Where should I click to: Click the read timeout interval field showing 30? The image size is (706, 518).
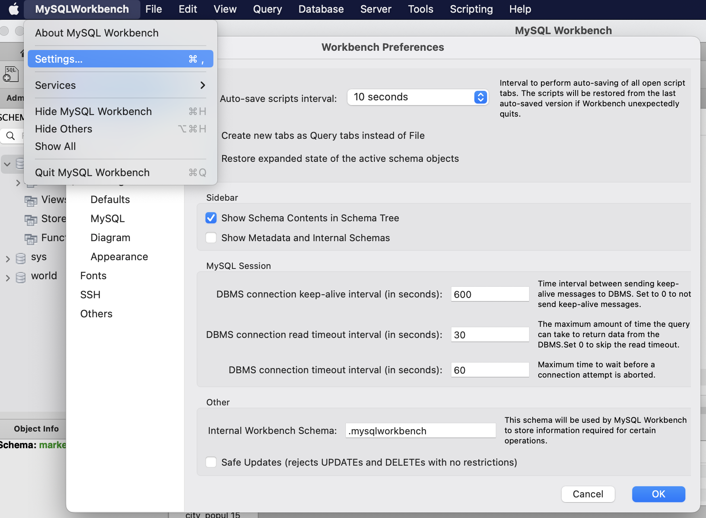click(490, 335)
